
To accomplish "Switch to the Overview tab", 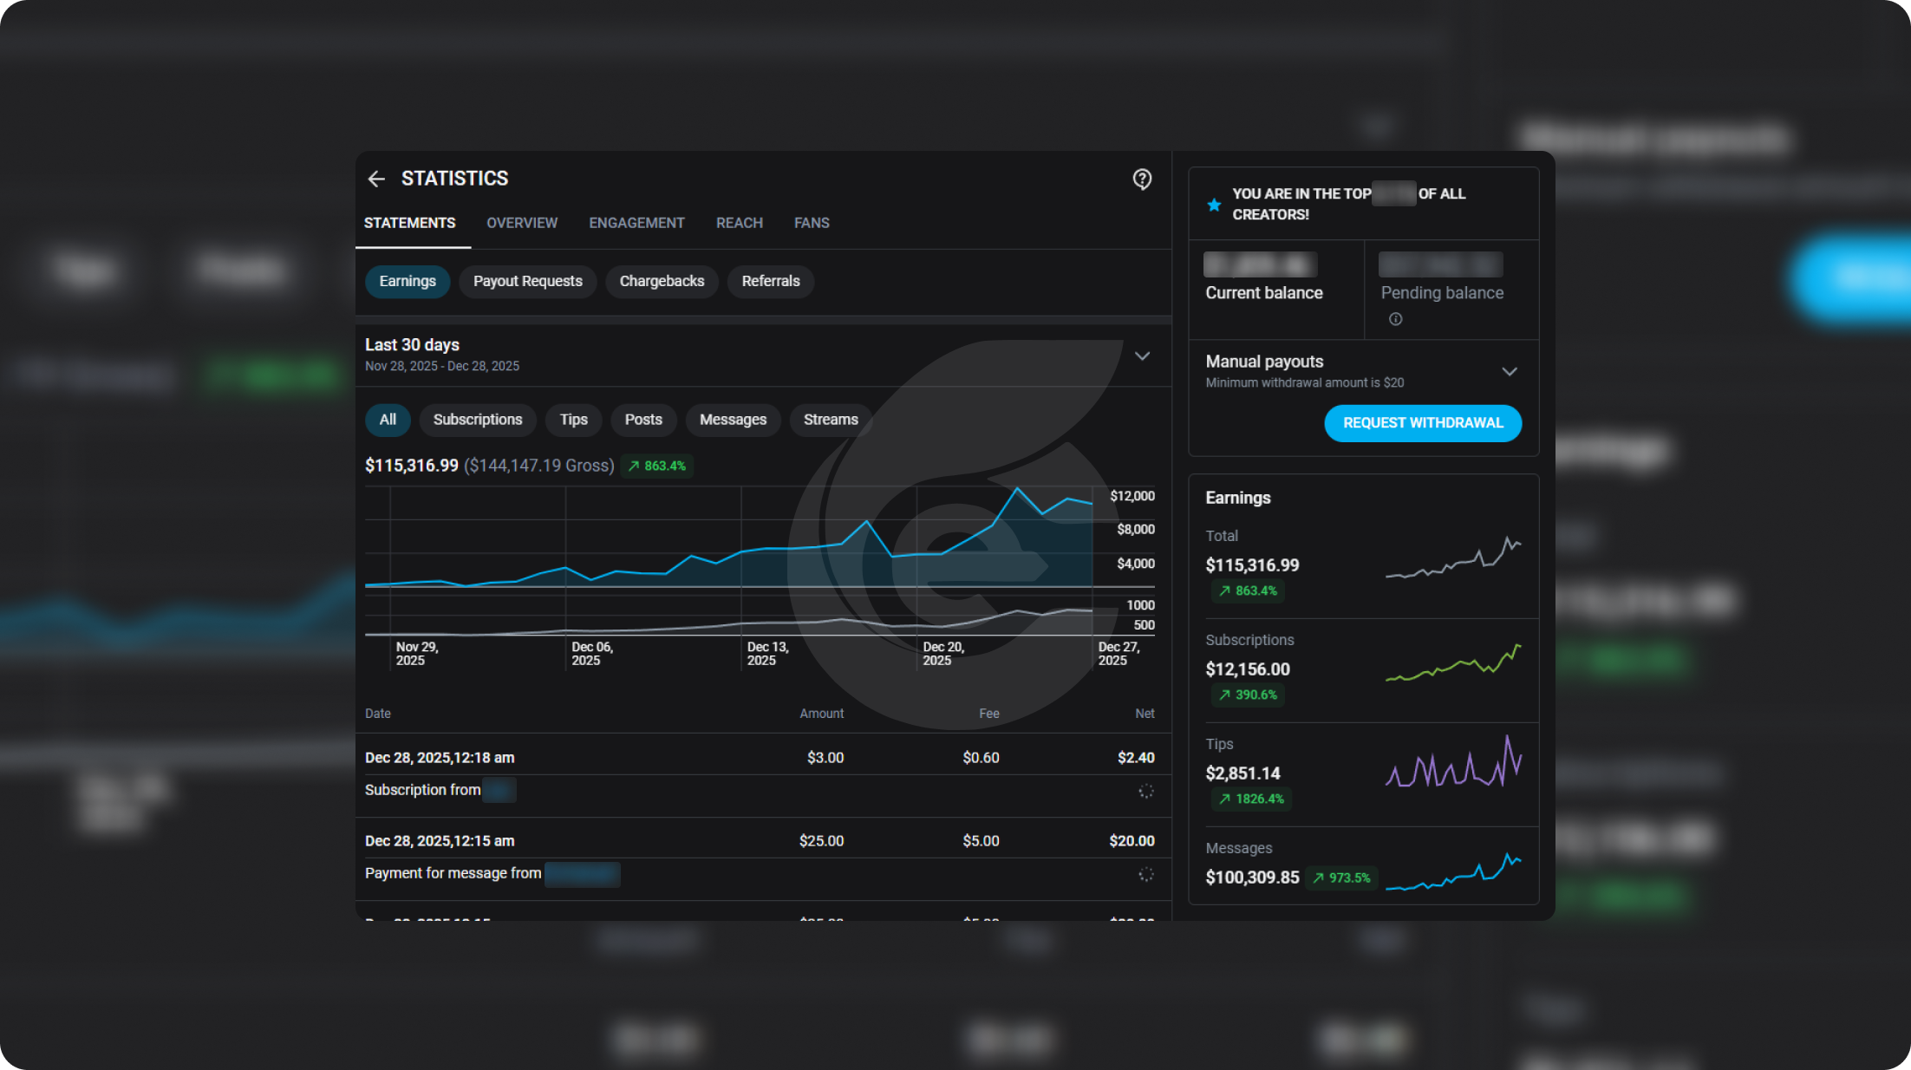I will point(521,223).
